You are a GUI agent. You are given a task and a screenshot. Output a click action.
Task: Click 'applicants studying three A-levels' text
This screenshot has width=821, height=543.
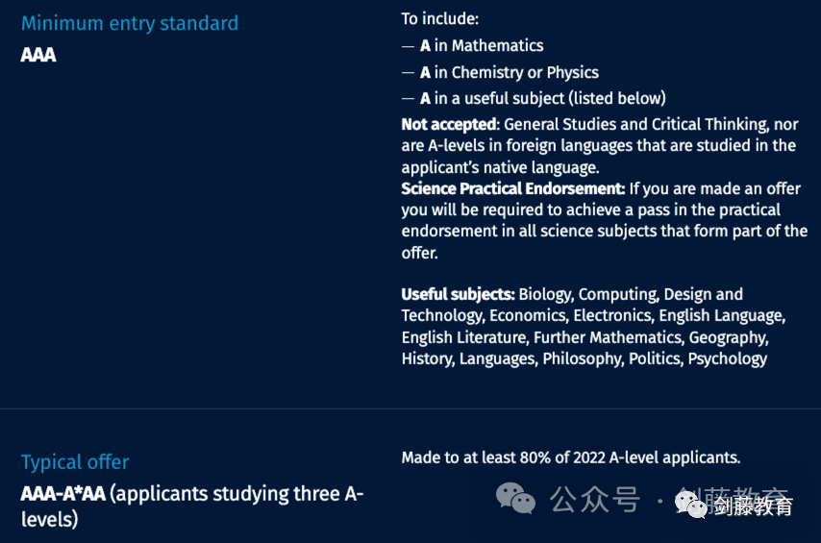click(192, 506)
